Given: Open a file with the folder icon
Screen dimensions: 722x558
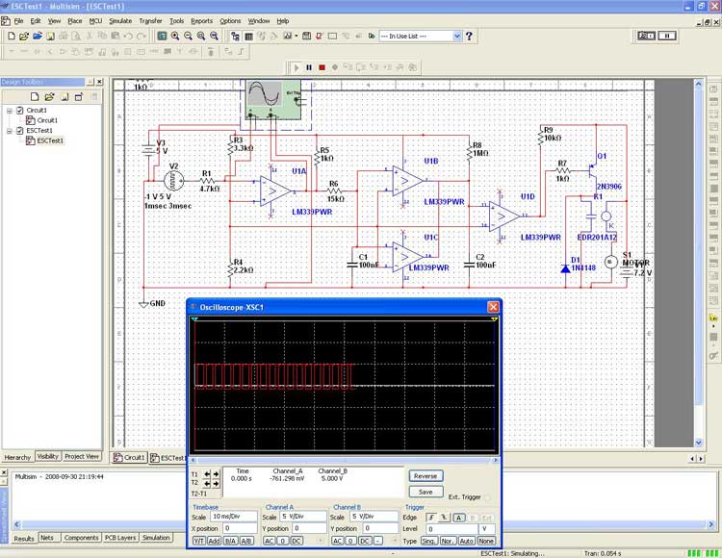Looking at the screenshot, I should [x=24, y=36].
